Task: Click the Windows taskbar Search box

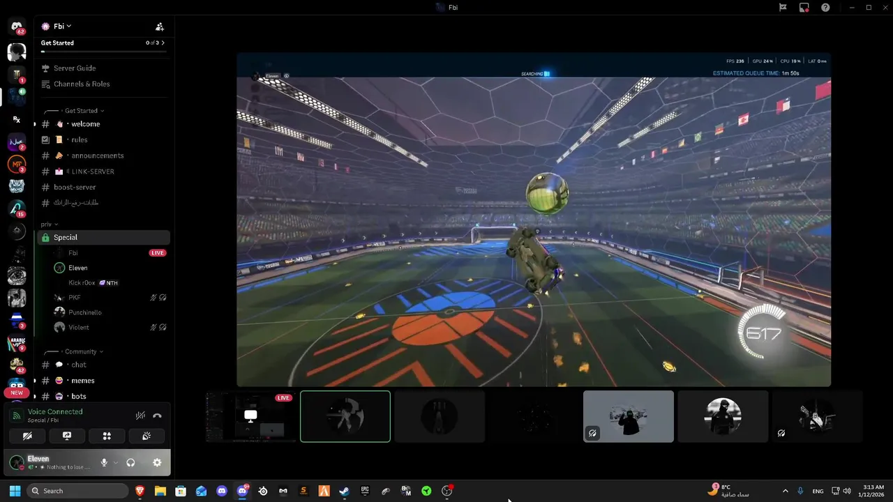Action: coord(78,491)
